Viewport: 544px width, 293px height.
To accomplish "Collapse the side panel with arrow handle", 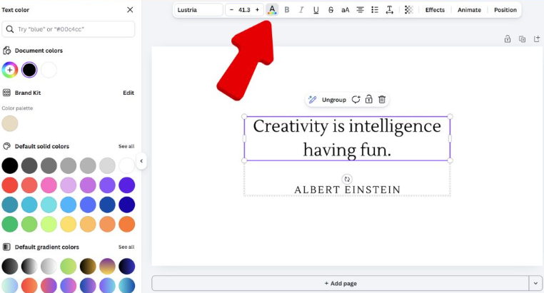I will [141, 161].
